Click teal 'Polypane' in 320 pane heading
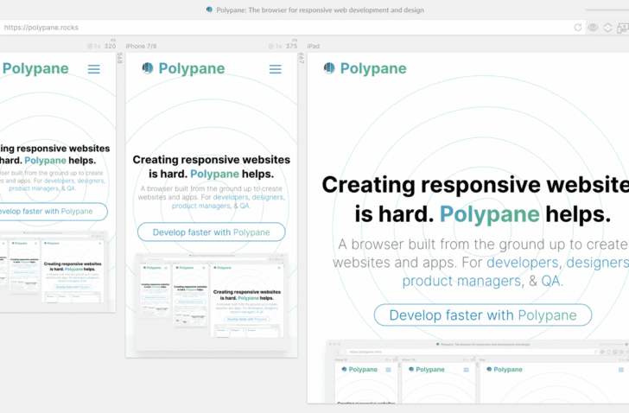This screenshot has width=629, height=413. click(45, 161)
